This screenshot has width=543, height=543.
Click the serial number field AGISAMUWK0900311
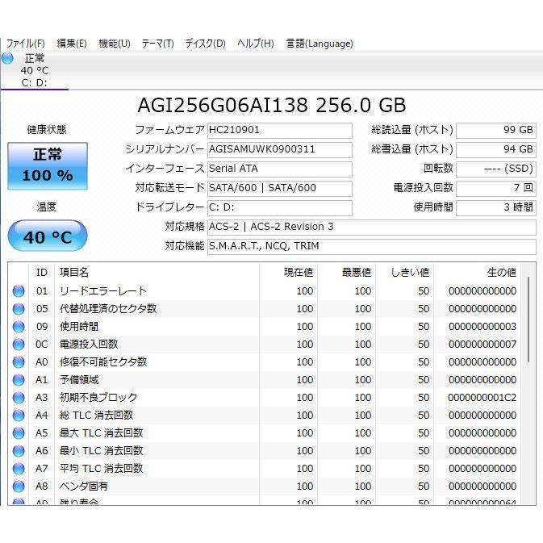point(280,150)
